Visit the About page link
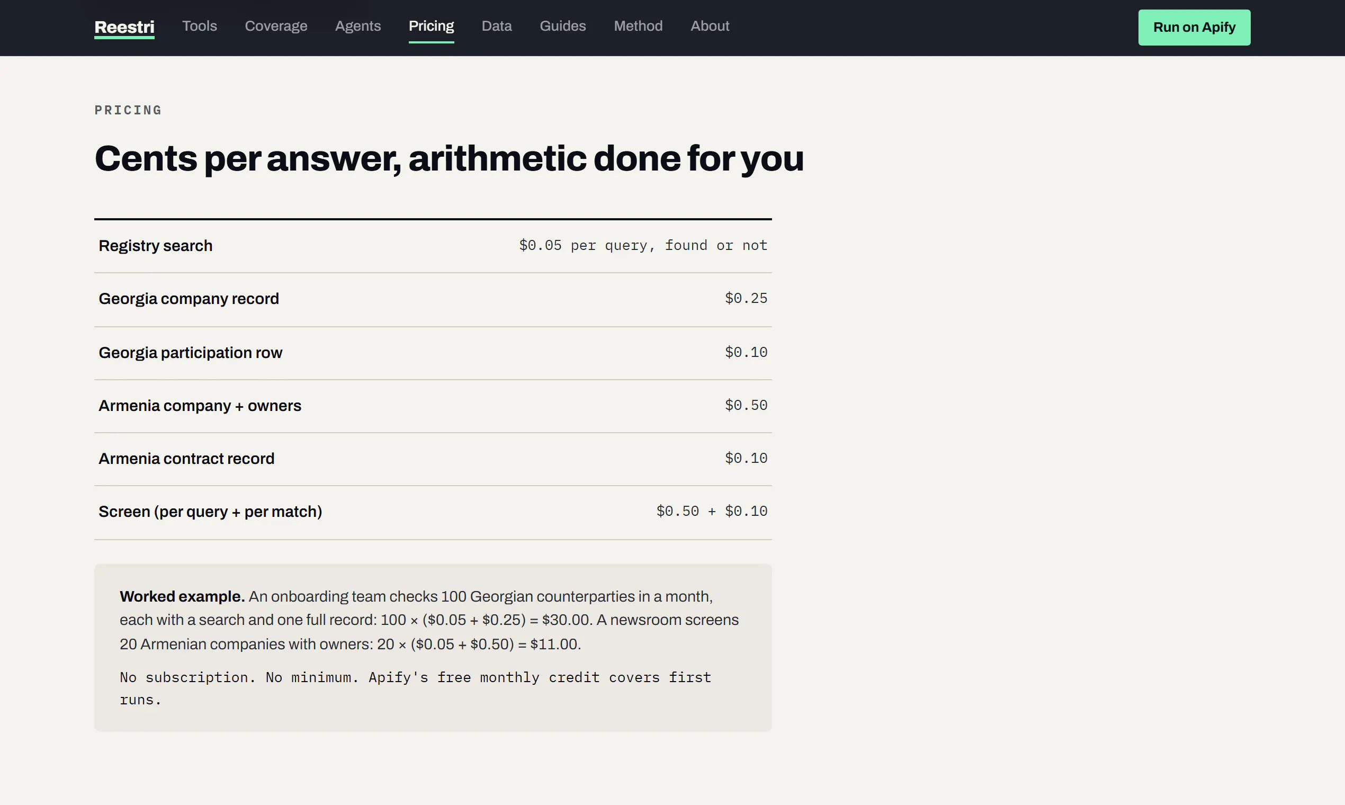Viewport: 1345px width, 805px height. click(710, 26)
